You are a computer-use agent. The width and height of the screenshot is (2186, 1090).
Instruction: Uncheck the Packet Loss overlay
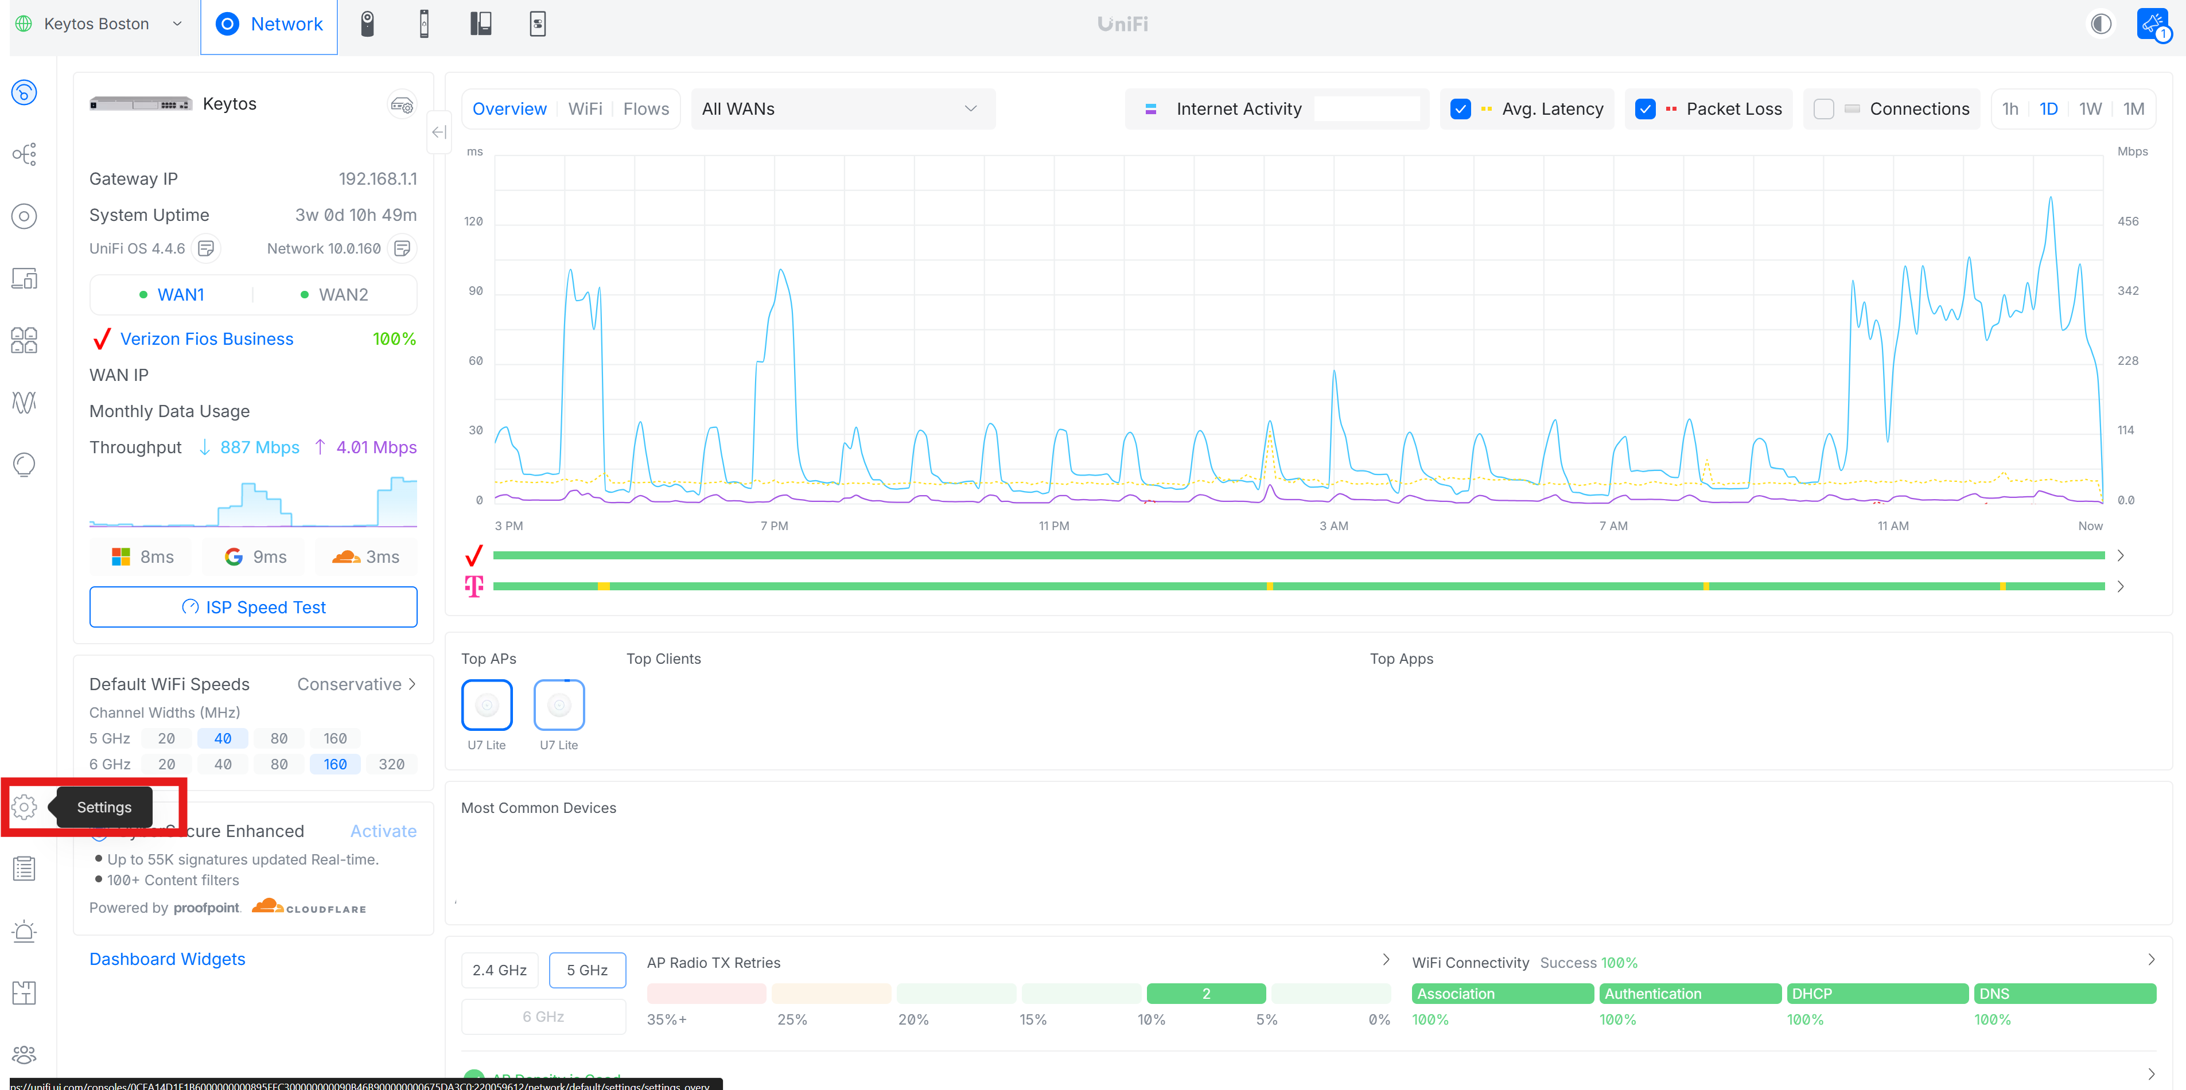(x=1646, y=108)
